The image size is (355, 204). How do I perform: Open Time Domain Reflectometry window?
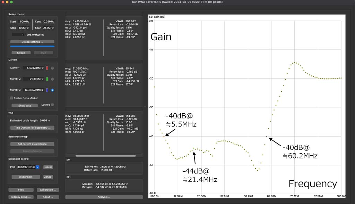point(32,128)
